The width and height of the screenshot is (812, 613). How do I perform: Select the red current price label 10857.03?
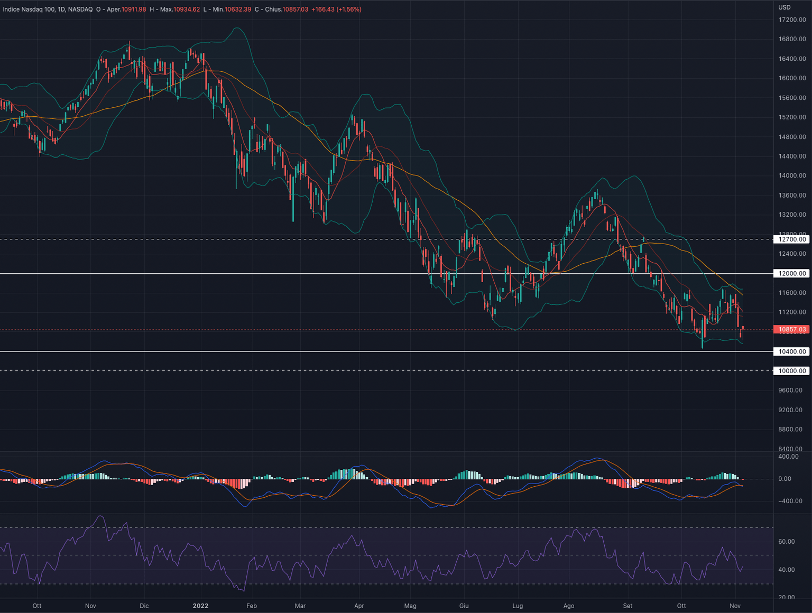coord(793,329)
